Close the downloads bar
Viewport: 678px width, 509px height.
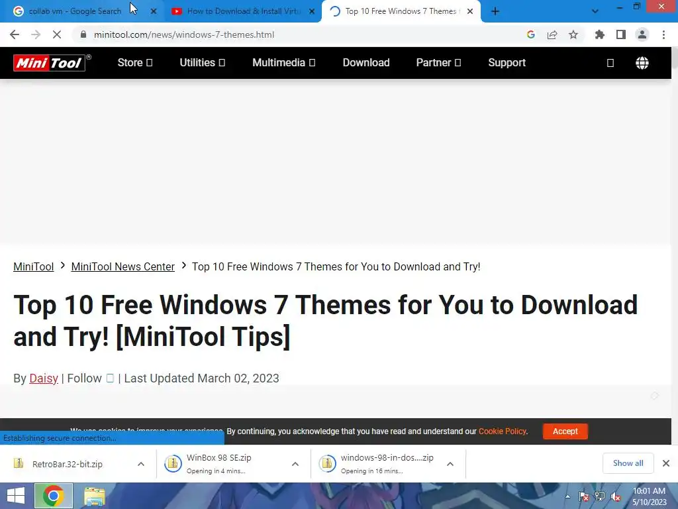(666, 463)
